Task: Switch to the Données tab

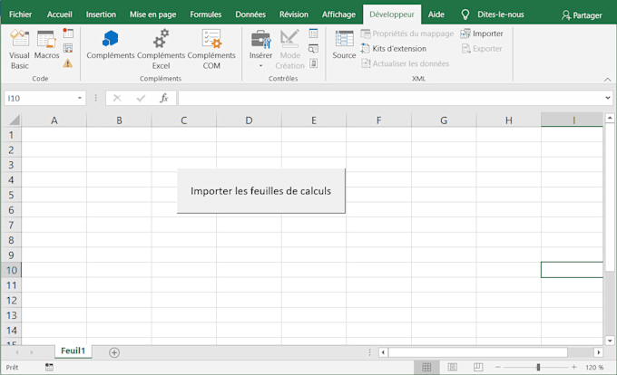Action: pos(250,14)
